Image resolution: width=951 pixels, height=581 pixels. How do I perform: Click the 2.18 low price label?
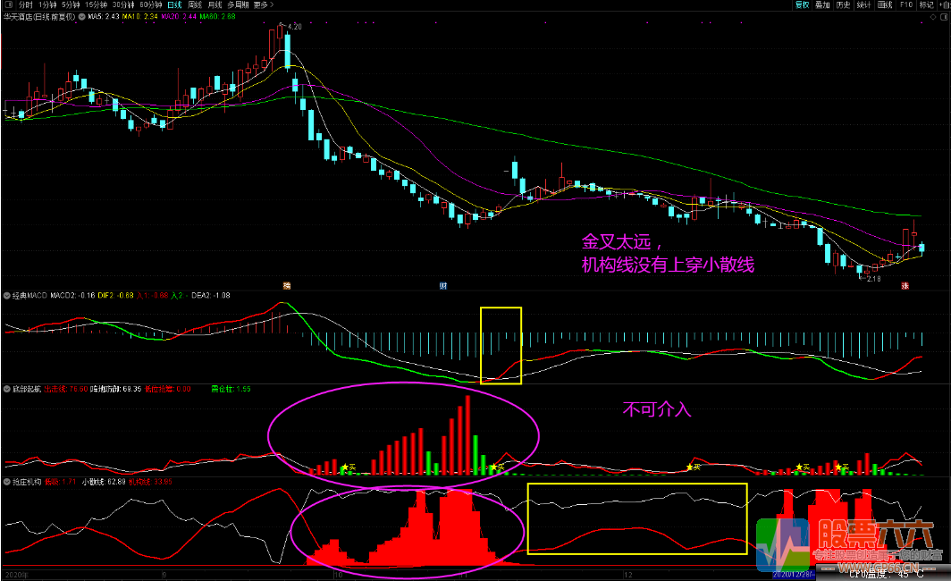pyautogui.click(x=873, y=279)
